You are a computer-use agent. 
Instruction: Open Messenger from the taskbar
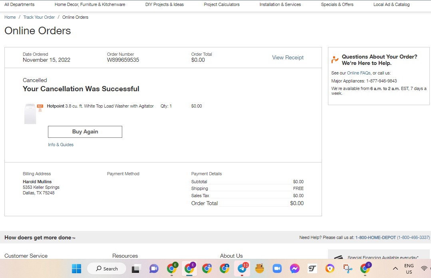click(x=295, y=269)
